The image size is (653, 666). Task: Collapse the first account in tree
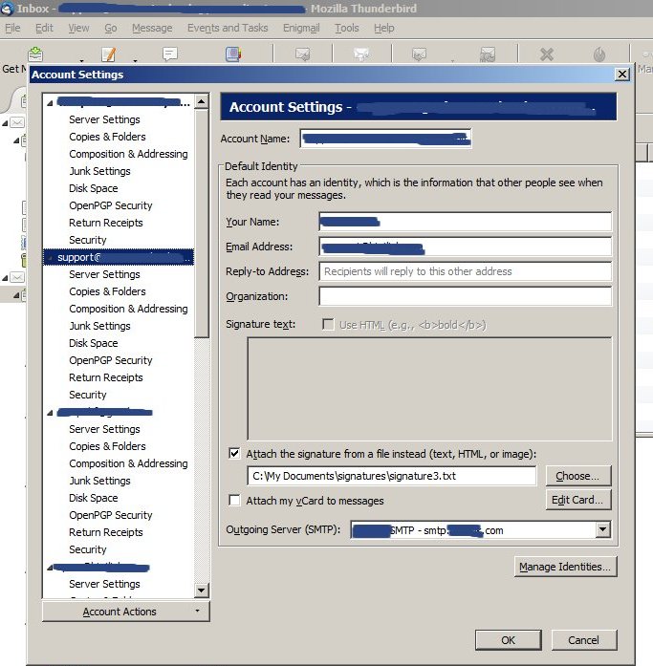[x=50, y=103]
